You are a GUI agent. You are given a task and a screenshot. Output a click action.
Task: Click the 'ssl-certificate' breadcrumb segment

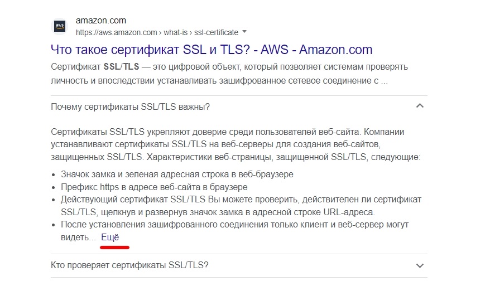[x=217, y=32]
